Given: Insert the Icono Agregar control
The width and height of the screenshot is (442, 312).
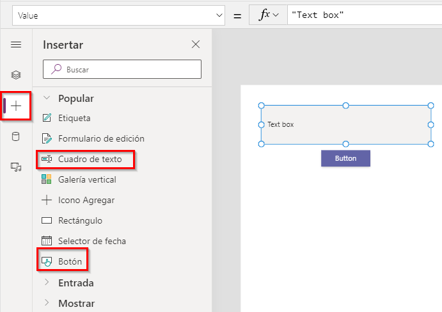Looking at the screenshot, I should click(86, 200).
